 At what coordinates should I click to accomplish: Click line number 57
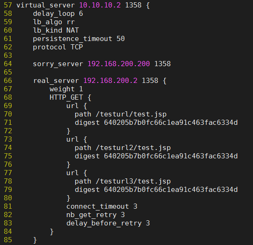[8, 5]
